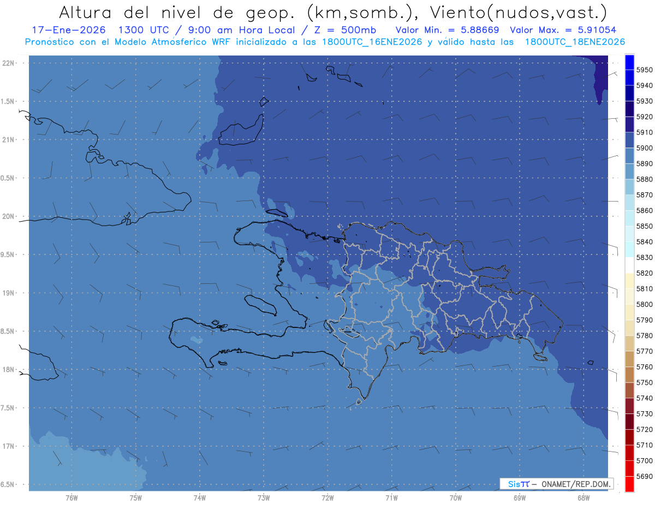
Task: Click the 5720 colorbar label
Action: (645, 429)
